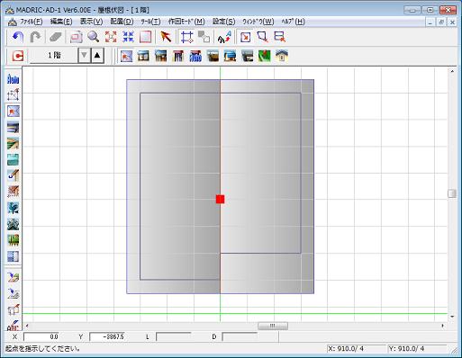
Task: Click the grid snap toggle icon
Action: click(186, 37)
